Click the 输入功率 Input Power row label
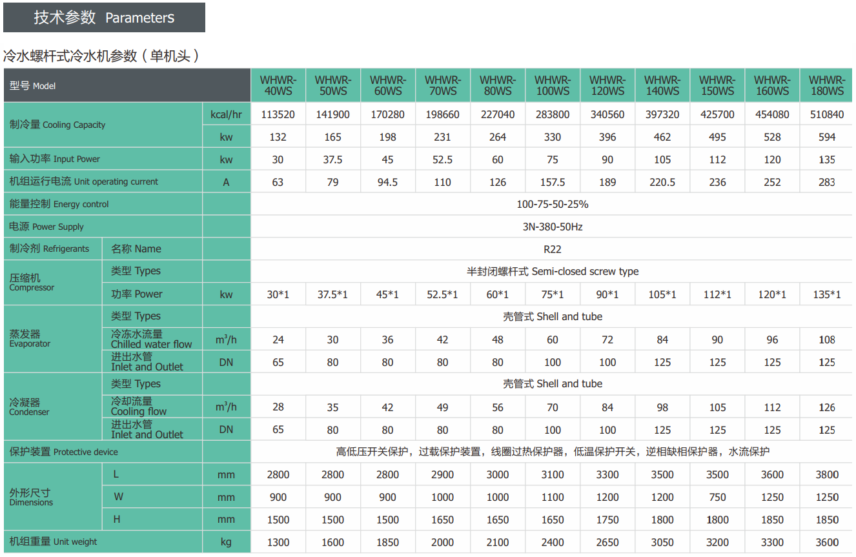 (55, 159)
